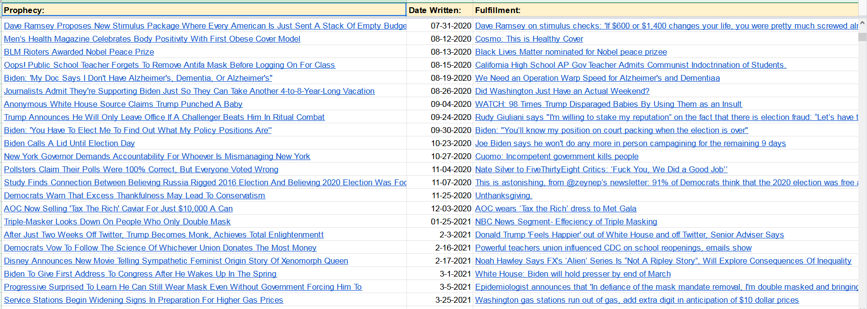Select date cell 08-19-2020
867x309 pixels.
coord(439,78)
